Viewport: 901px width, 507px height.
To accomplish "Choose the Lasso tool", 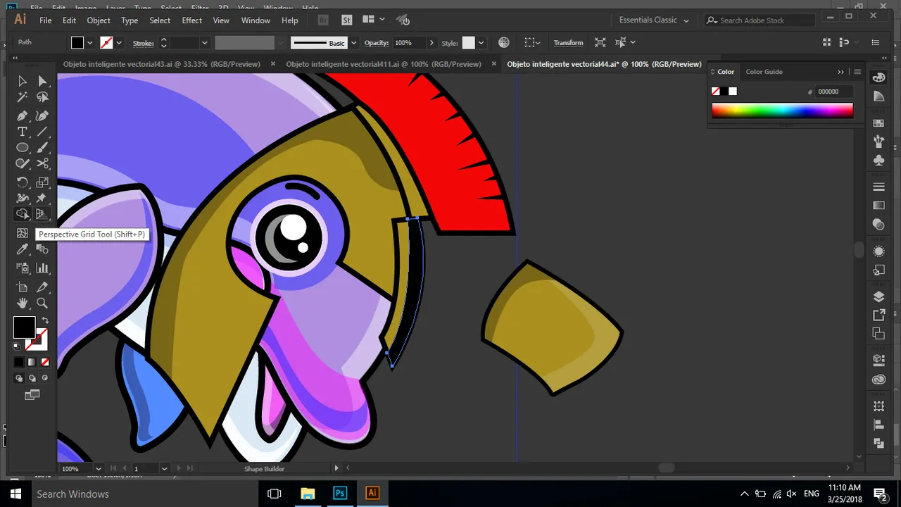I will pyautogui.click(x=43, y=98).
